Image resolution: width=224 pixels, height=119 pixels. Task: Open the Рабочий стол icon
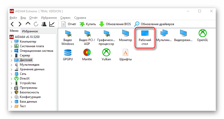click(x=145, y=37)
